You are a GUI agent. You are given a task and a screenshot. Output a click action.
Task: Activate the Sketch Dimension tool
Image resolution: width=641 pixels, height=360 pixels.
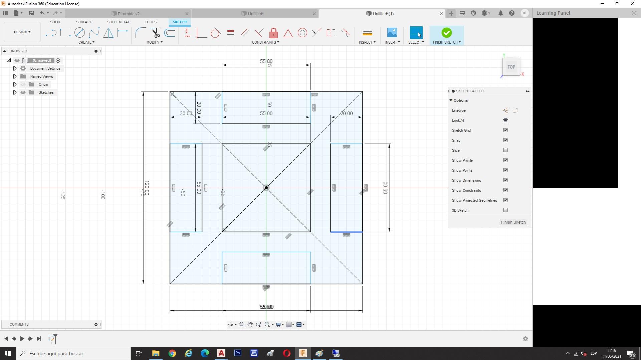pos(123,33)
